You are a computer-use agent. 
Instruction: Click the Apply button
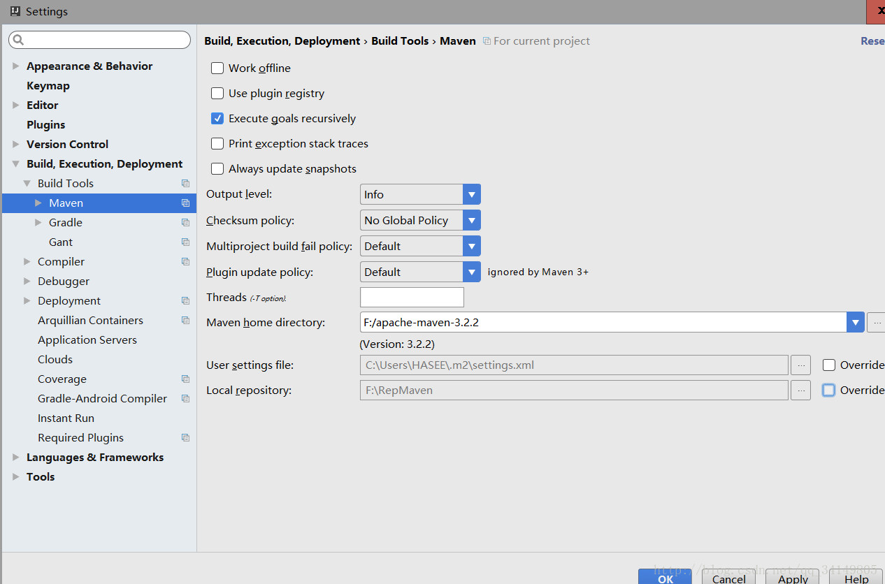(793, 577)
